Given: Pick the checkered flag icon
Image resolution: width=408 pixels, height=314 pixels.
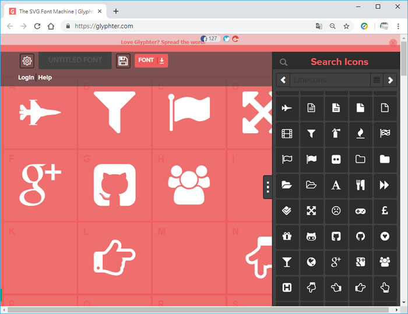Looking at the screenshot, I should 385,133.
